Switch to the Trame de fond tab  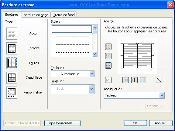click(x=64, y=15)
